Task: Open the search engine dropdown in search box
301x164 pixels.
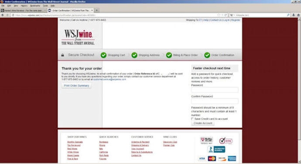Action: (x=232, y=15)
